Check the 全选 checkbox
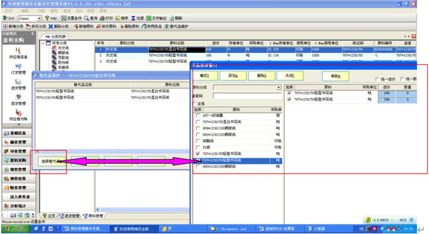The image size is (429, 234). click(197, 104)
